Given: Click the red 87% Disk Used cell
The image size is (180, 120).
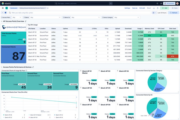Looking at the screenshot, I should click(x=173, y=56).
